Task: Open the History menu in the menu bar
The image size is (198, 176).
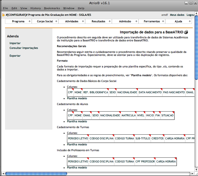Action: pyautogui.click(x=36, y=8)
